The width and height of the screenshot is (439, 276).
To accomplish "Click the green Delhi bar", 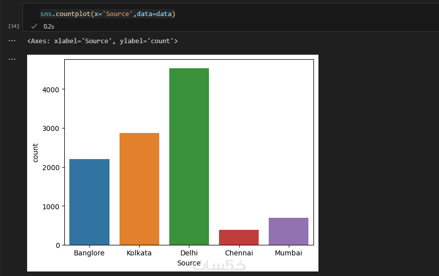I will coord(189,157).
